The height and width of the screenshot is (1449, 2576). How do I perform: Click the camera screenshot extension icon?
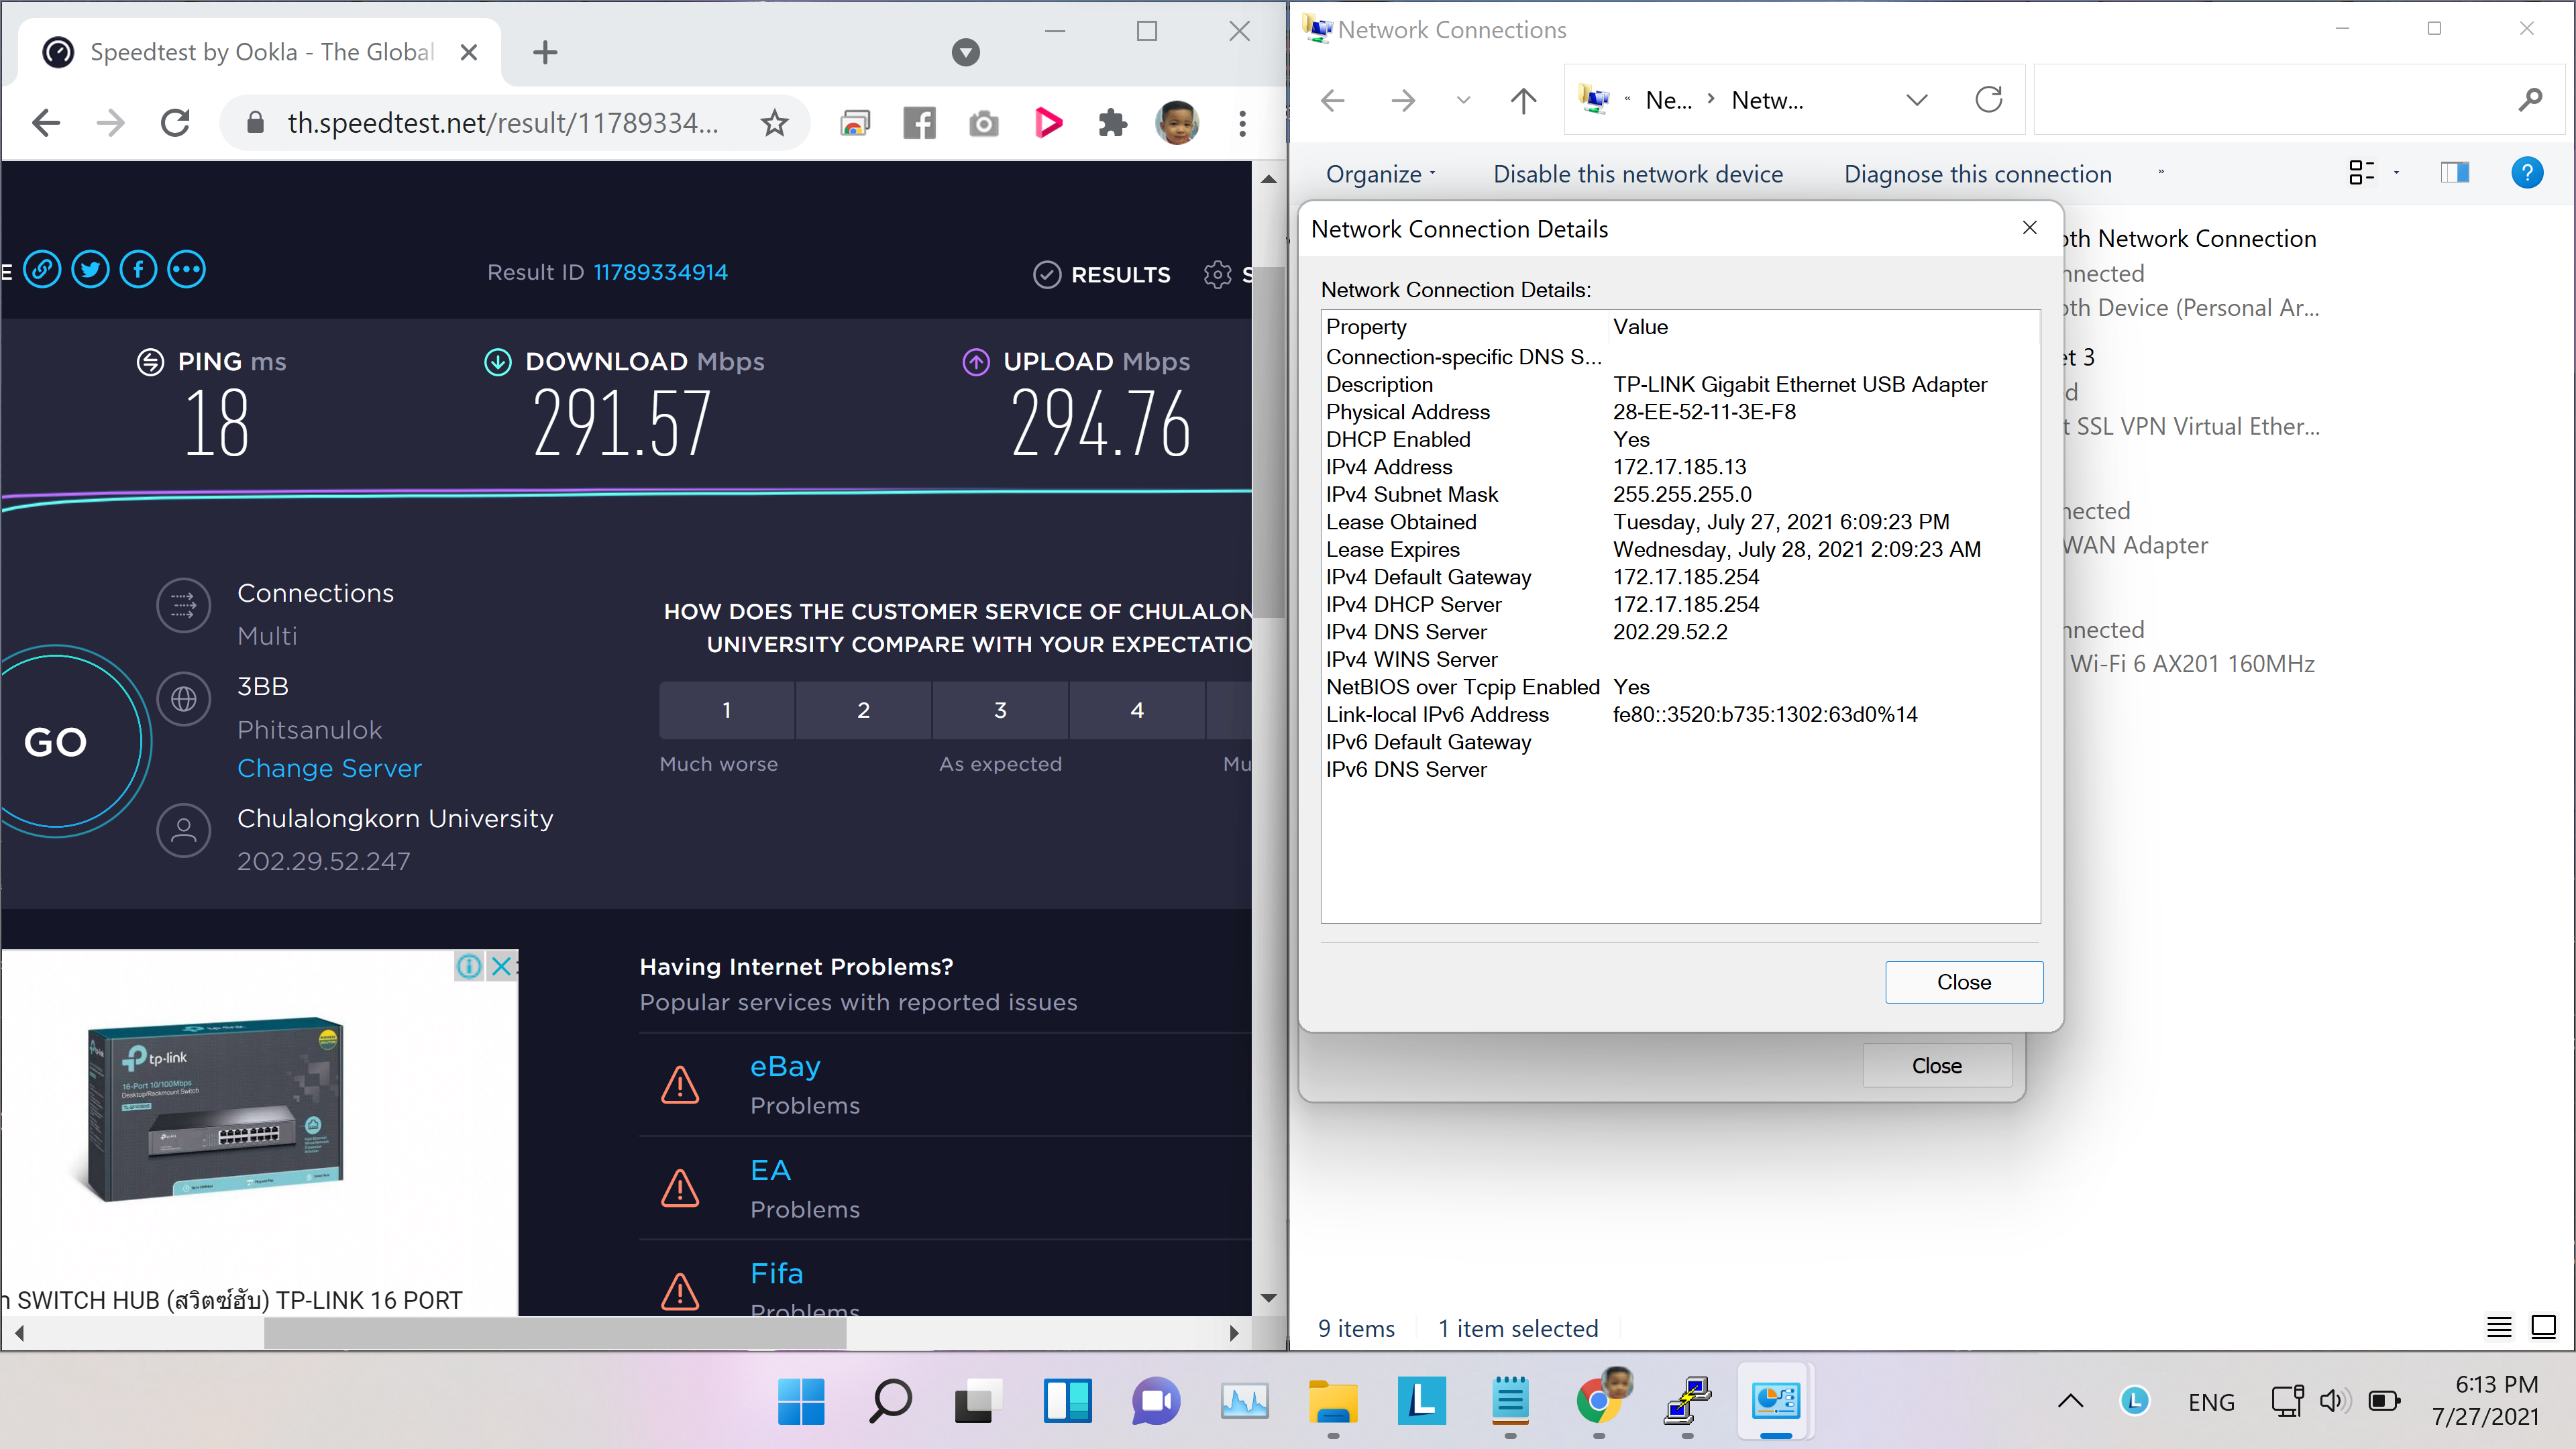click(x=983, y=123)
